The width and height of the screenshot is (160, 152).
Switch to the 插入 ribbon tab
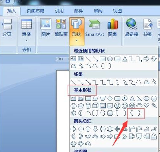pyautogui.click(x=12, y=11)
